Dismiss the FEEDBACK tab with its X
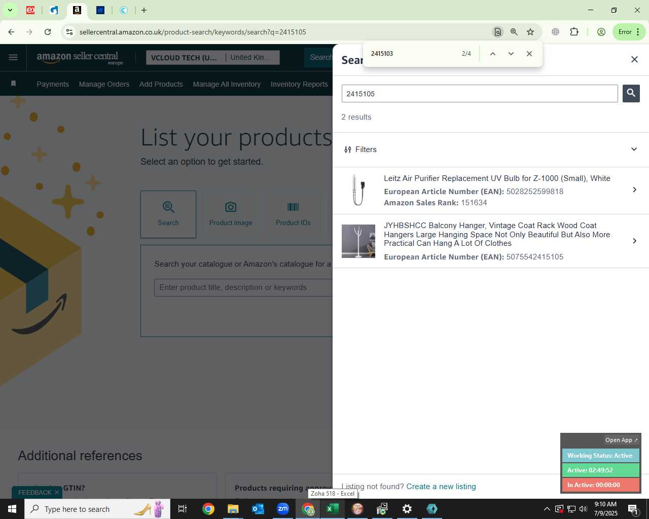Viewport: 649px width, 519px height. pyautogui.click(x=57, y=493)
